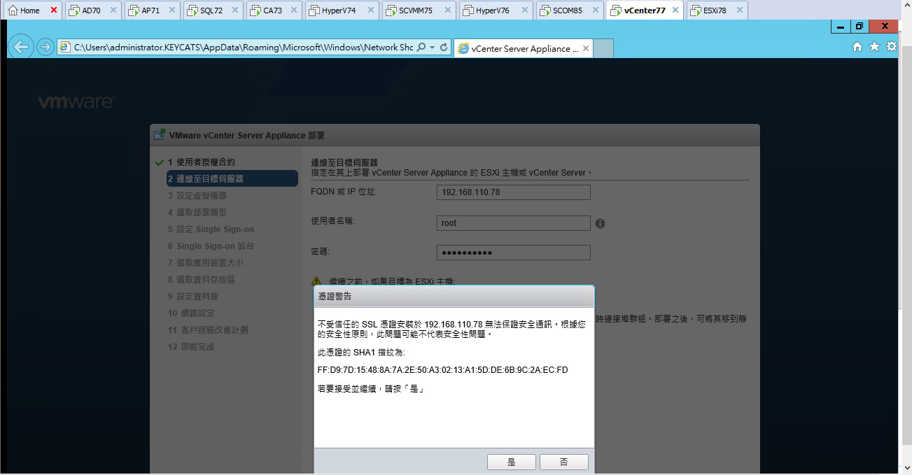The width and height of the screenshot is (912, 475).
Task: Open a new blank browser tab
Action: 603,48
